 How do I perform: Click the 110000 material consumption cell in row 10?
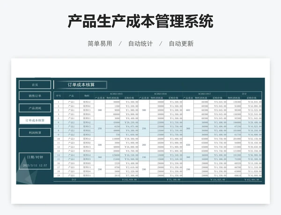[113, 139]
